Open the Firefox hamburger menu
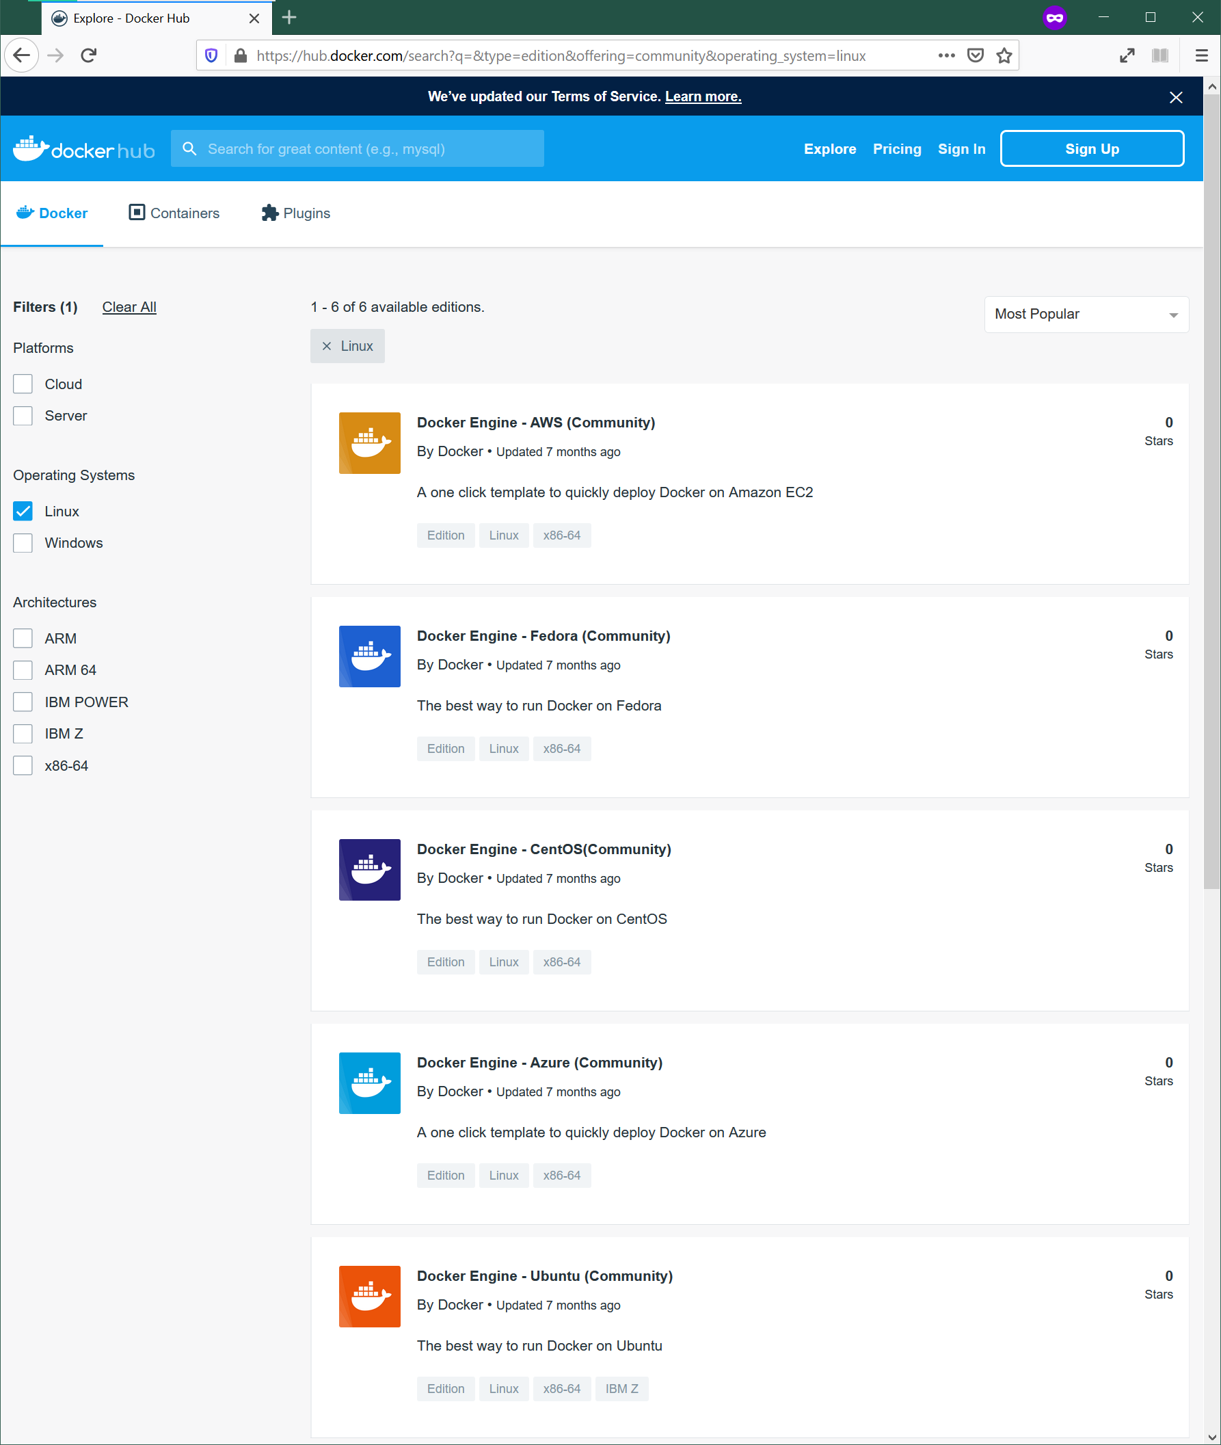 tap(1202, 55)
